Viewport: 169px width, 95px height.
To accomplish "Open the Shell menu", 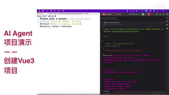I will (x=47, y=11).
